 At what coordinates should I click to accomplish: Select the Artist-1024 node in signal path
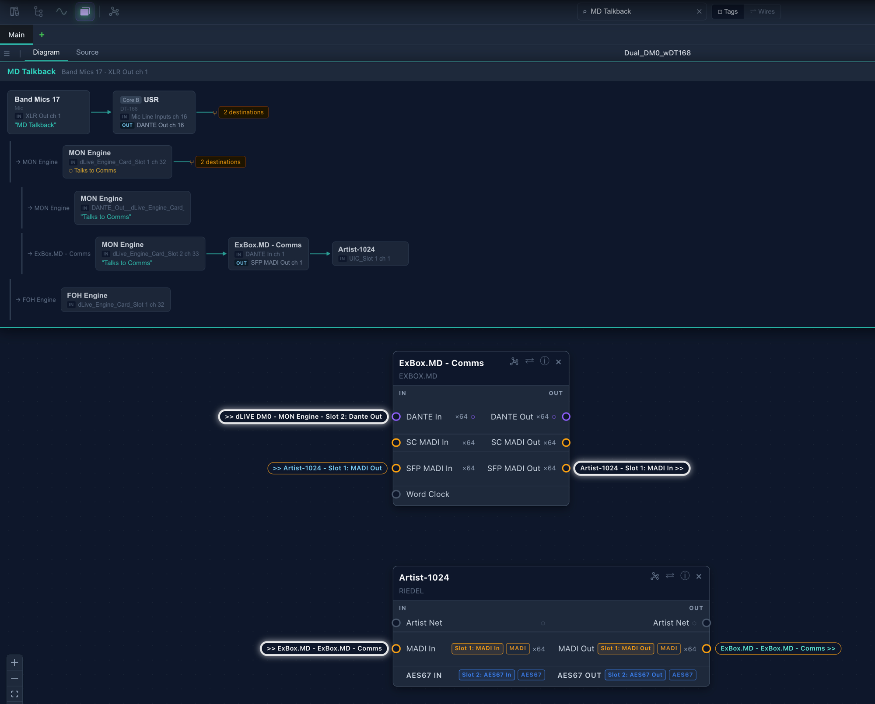(370, 253)
